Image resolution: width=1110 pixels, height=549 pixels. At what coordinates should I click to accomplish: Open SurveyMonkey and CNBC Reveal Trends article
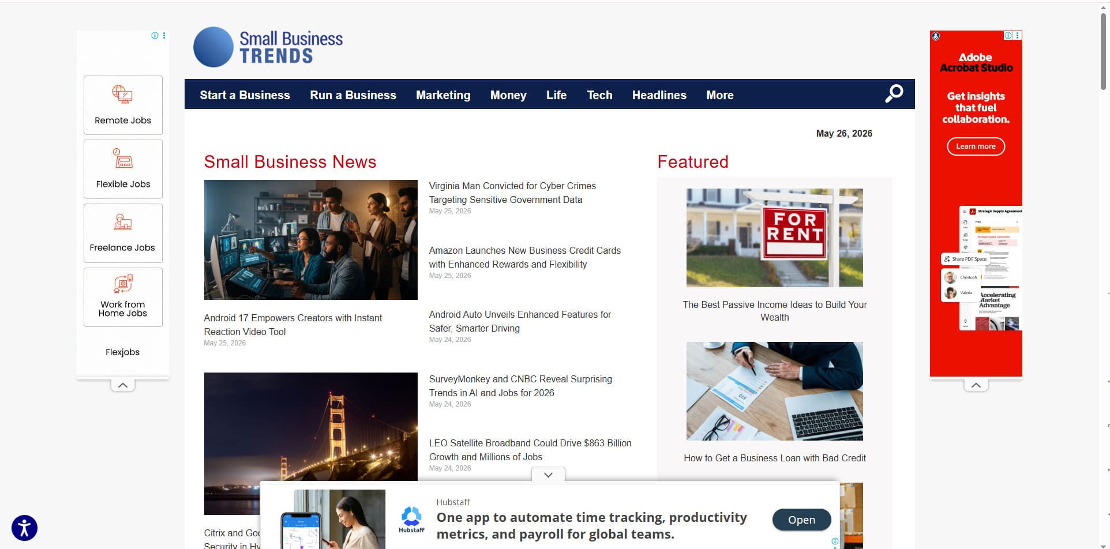tap(520, 386)
